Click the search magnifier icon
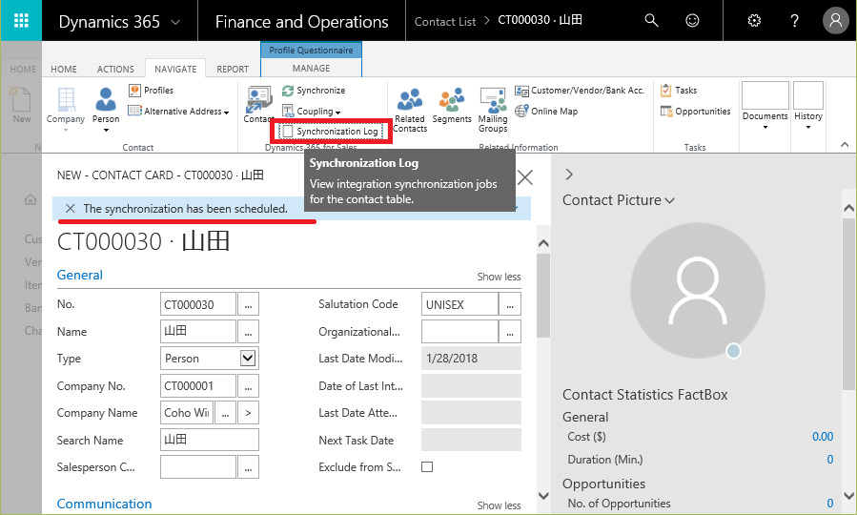This screenshot has height=515, width=857. (x=651, y=21)
